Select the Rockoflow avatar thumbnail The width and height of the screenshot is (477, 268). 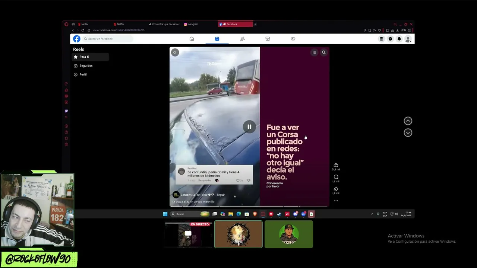[289, 234]
